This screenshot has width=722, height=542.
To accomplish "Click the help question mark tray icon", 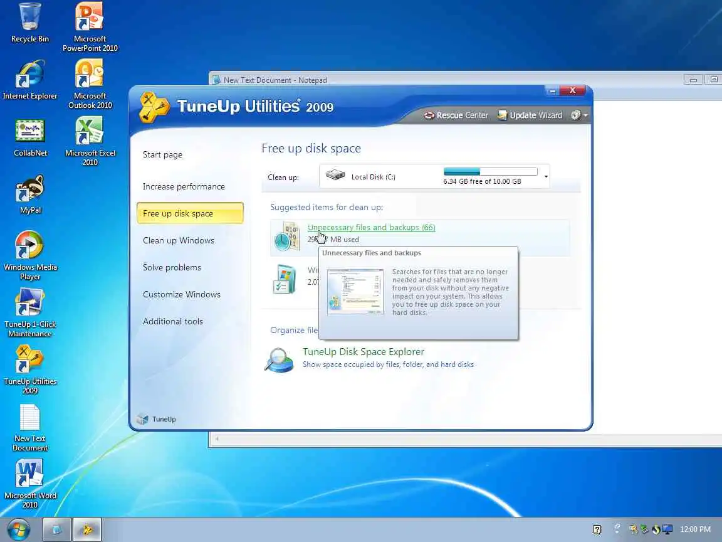I will 597,529.
